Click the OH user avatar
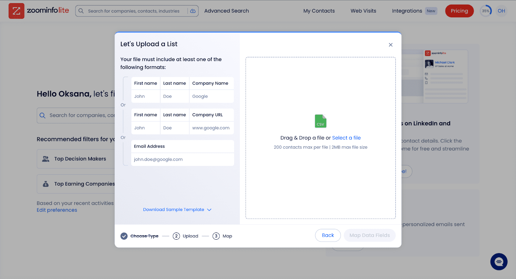Image resolution: width=516 pixels, height=279 pixels. (501, 11)
